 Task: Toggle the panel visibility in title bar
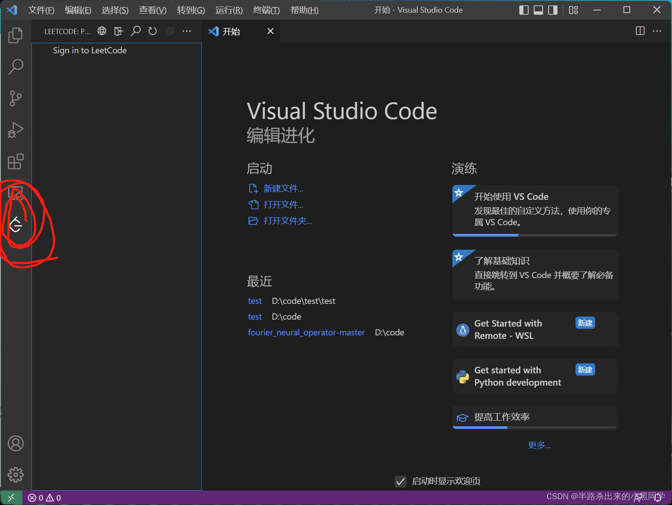[538, 10]
